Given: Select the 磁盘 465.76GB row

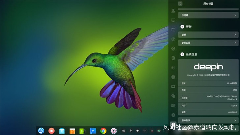Looking at the screenshot, I should (x=208, y=112).
